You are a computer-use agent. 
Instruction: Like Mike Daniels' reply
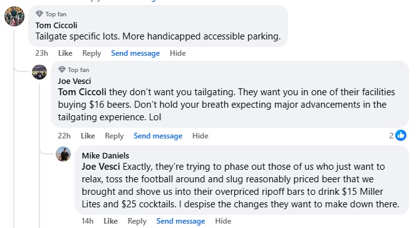[111, 221]
